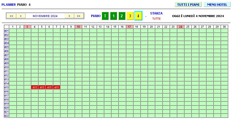Screen dimensions: 232x121
Task: Open room 416 row label
Action: 6,91
